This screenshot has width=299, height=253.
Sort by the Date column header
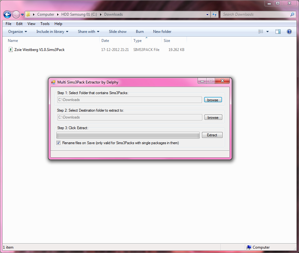(105, 41)
